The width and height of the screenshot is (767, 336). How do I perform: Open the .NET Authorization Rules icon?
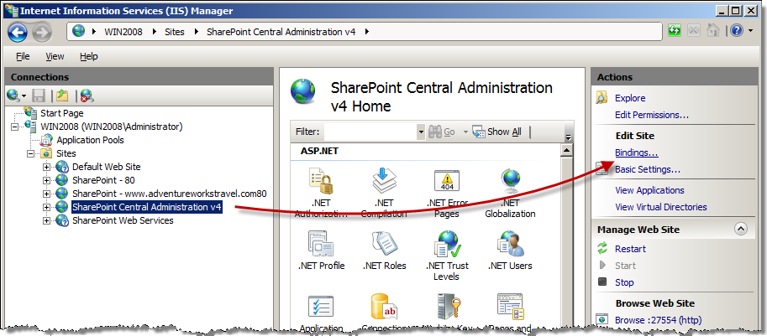321,192
